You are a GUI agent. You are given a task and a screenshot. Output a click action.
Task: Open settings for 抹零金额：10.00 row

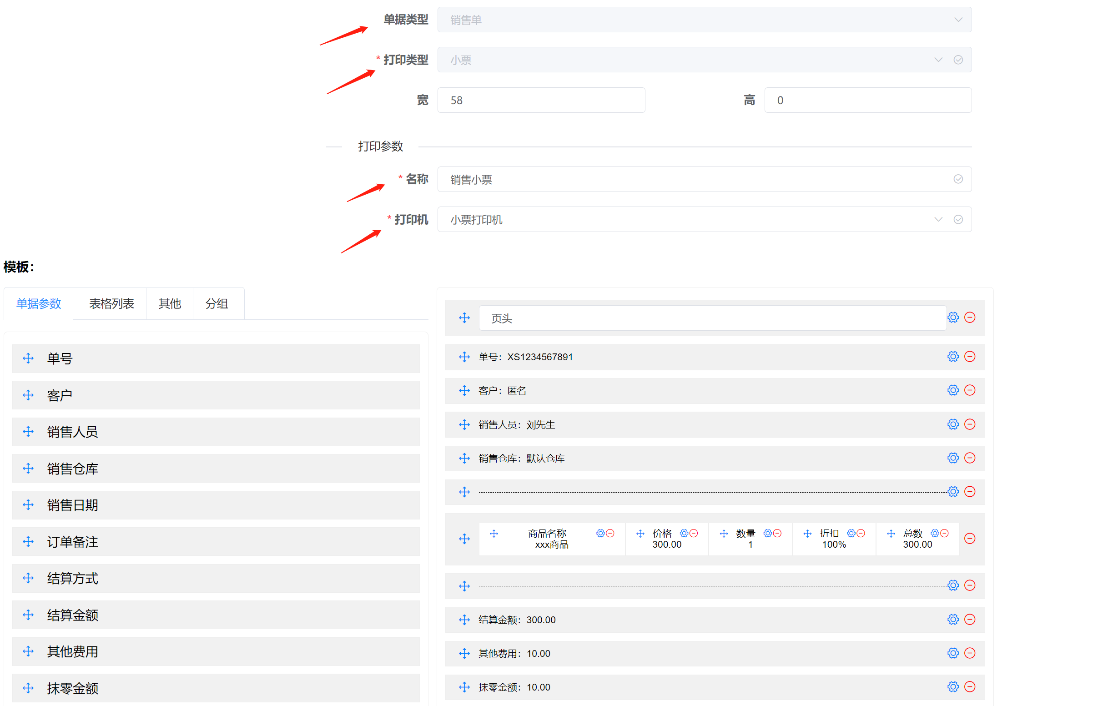953,687
